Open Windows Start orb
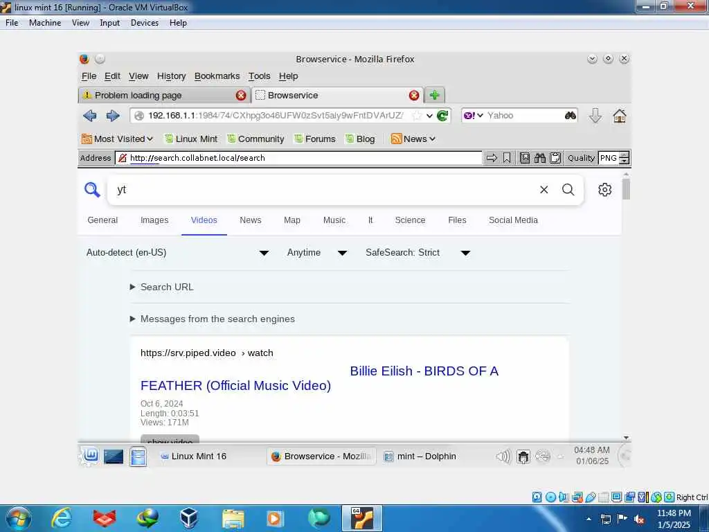The image size is (709, 532). click(19, 518)
